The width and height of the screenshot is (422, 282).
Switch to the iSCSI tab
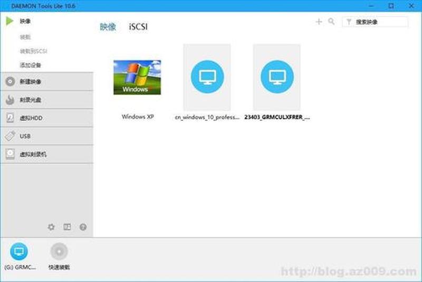pyautogui.click(x=138, y=26)
